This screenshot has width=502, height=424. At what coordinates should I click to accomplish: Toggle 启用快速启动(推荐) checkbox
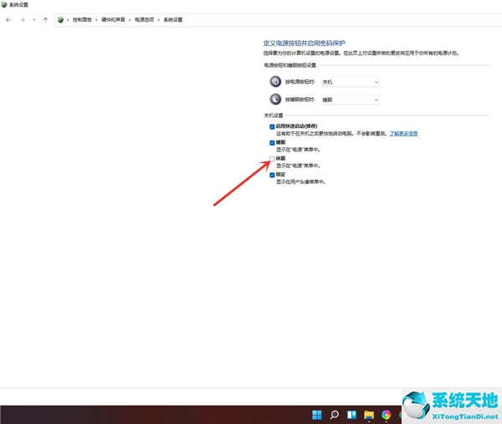click(272, 127)
